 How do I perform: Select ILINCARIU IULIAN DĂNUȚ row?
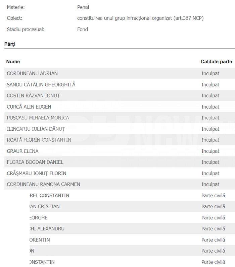click(x=120, y=129)
